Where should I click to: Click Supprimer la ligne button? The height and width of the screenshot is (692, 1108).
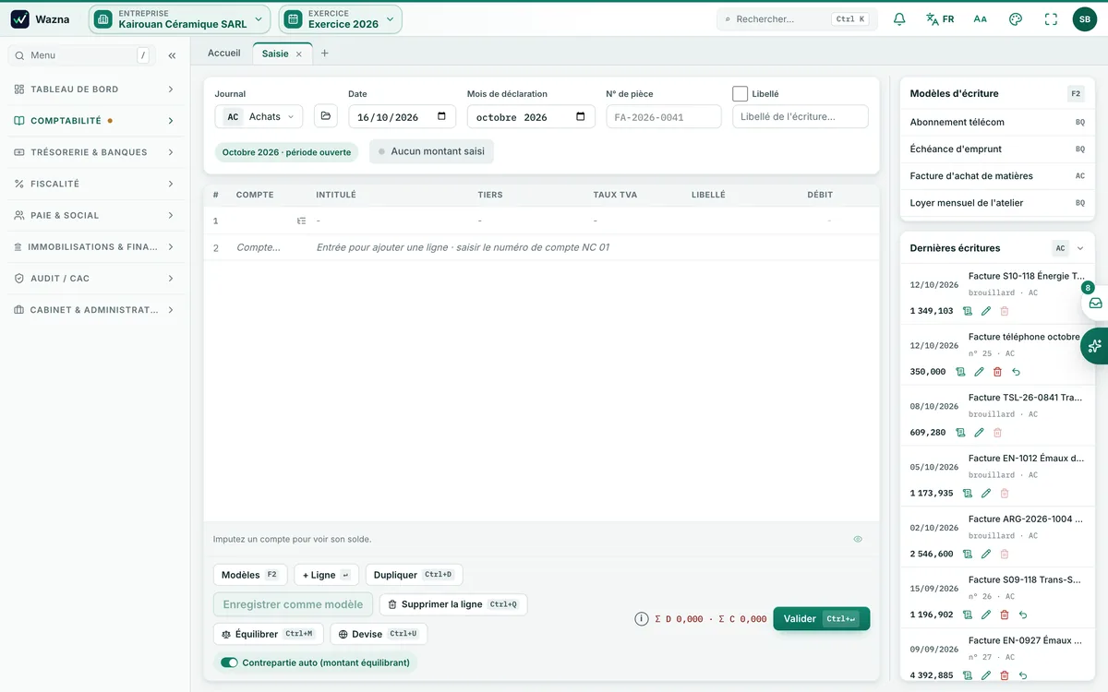point(453,604)
